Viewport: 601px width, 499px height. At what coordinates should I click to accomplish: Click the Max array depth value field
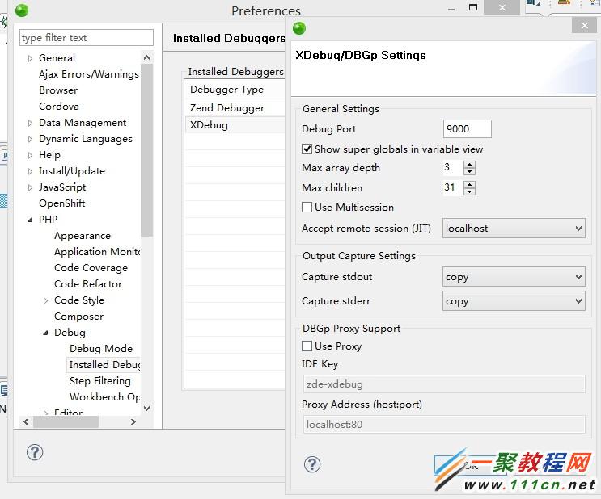pos(453,167)
